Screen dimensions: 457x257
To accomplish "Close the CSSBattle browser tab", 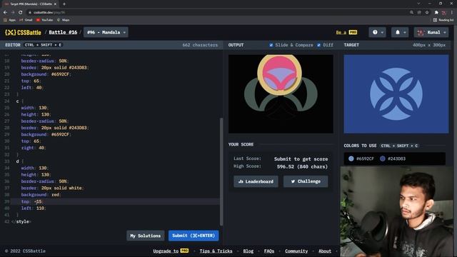I will click(x=55, y=4).
